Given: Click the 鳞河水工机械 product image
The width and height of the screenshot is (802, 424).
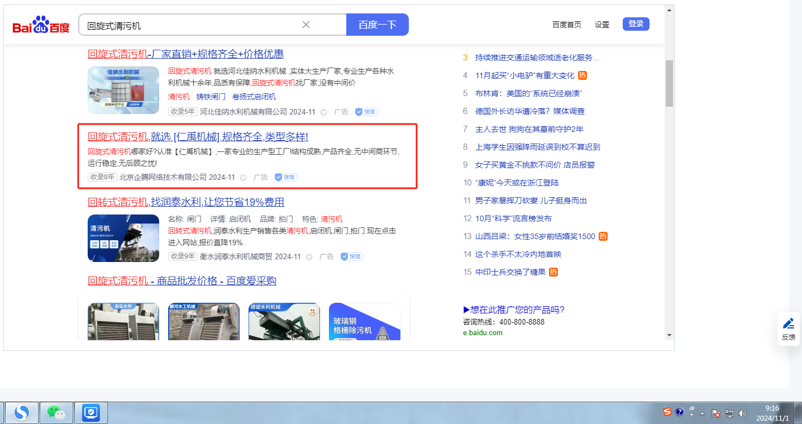Looking at the screenshot, I should [x=204, y=321].
